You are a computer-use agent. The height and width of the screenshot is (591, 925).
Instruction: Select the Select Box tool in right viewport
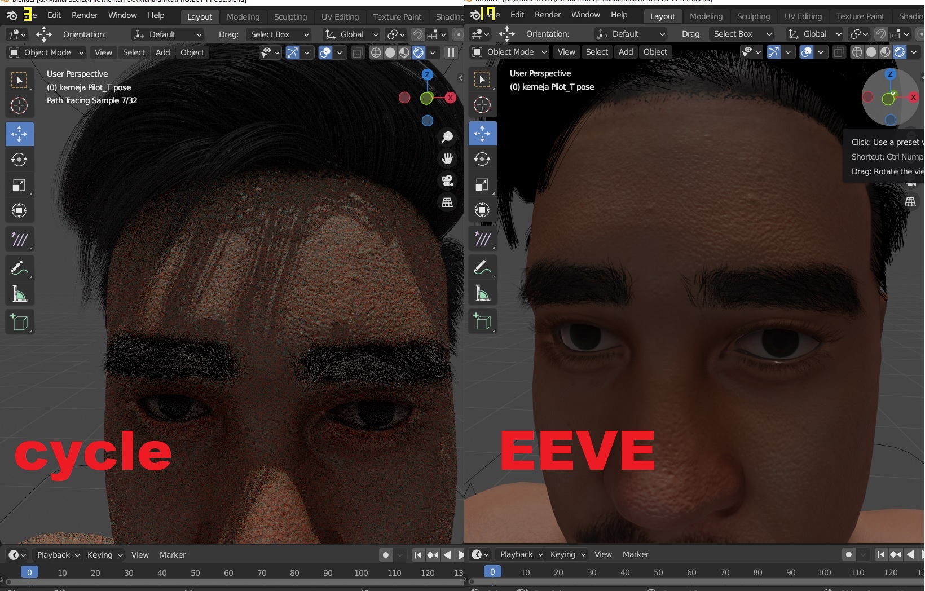pos(482,80)
